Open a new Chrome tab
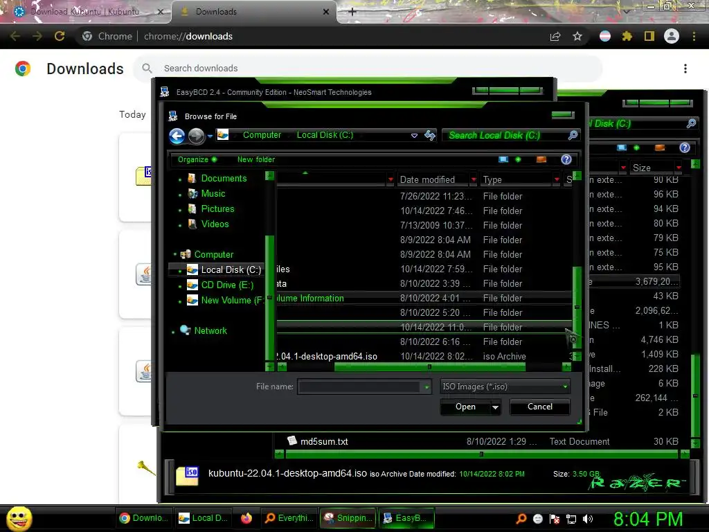Viewport: 709px width, 532px height. [352, 12]
